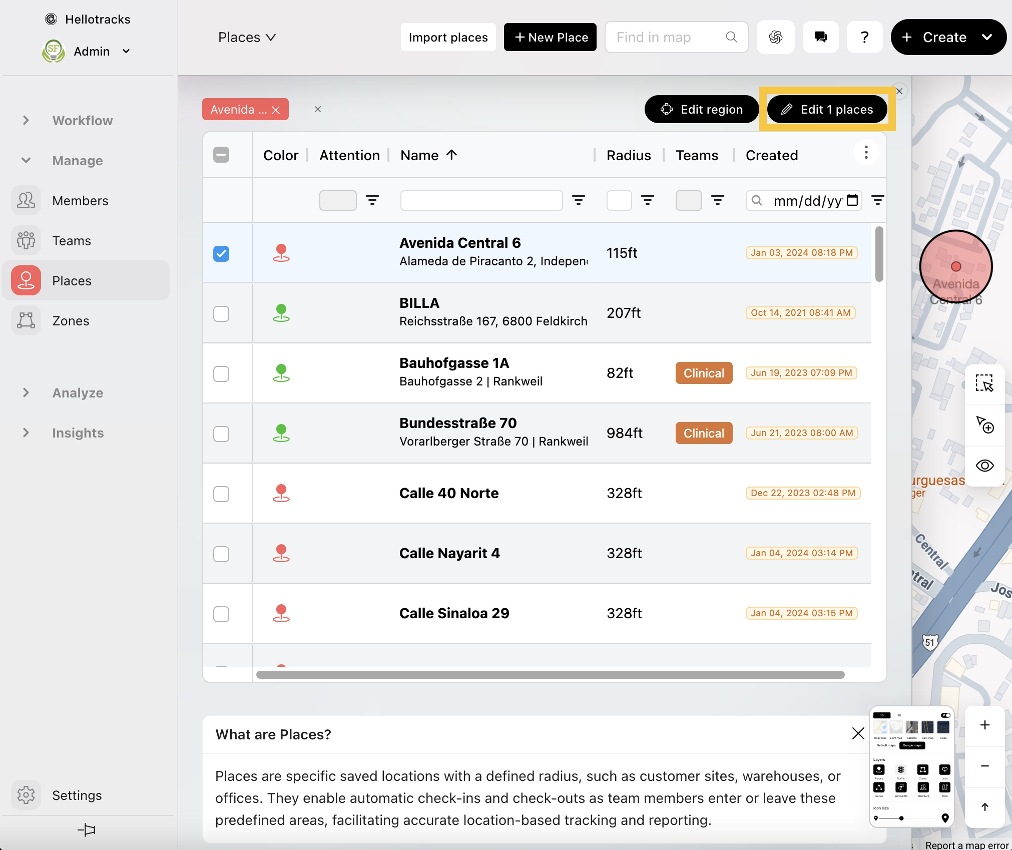Click the Name column filter icon
This screenshot has height=850, width=1012.
pos(579,200)
